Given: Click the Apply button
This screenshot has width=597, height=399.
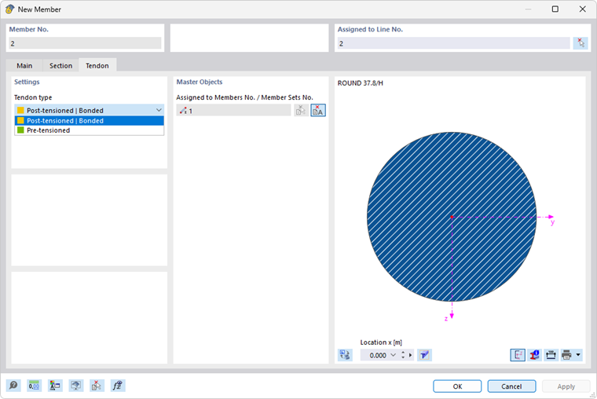Looking at the screenshot, I should (x=566, y=386).
